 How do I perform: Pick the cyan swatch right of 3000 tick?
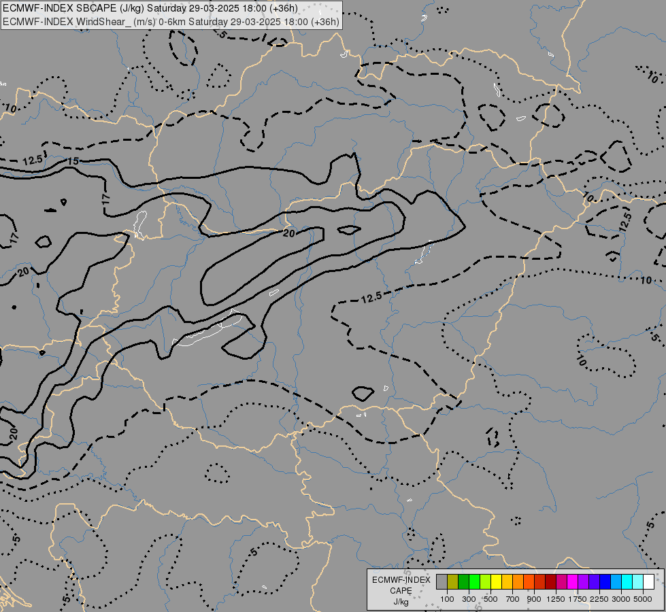(627, 581)
